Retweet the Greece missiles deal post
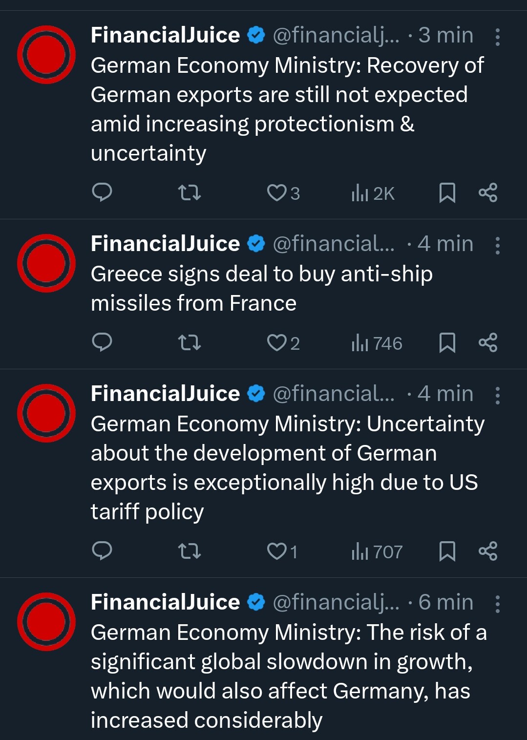 click(x=190, y=343)
